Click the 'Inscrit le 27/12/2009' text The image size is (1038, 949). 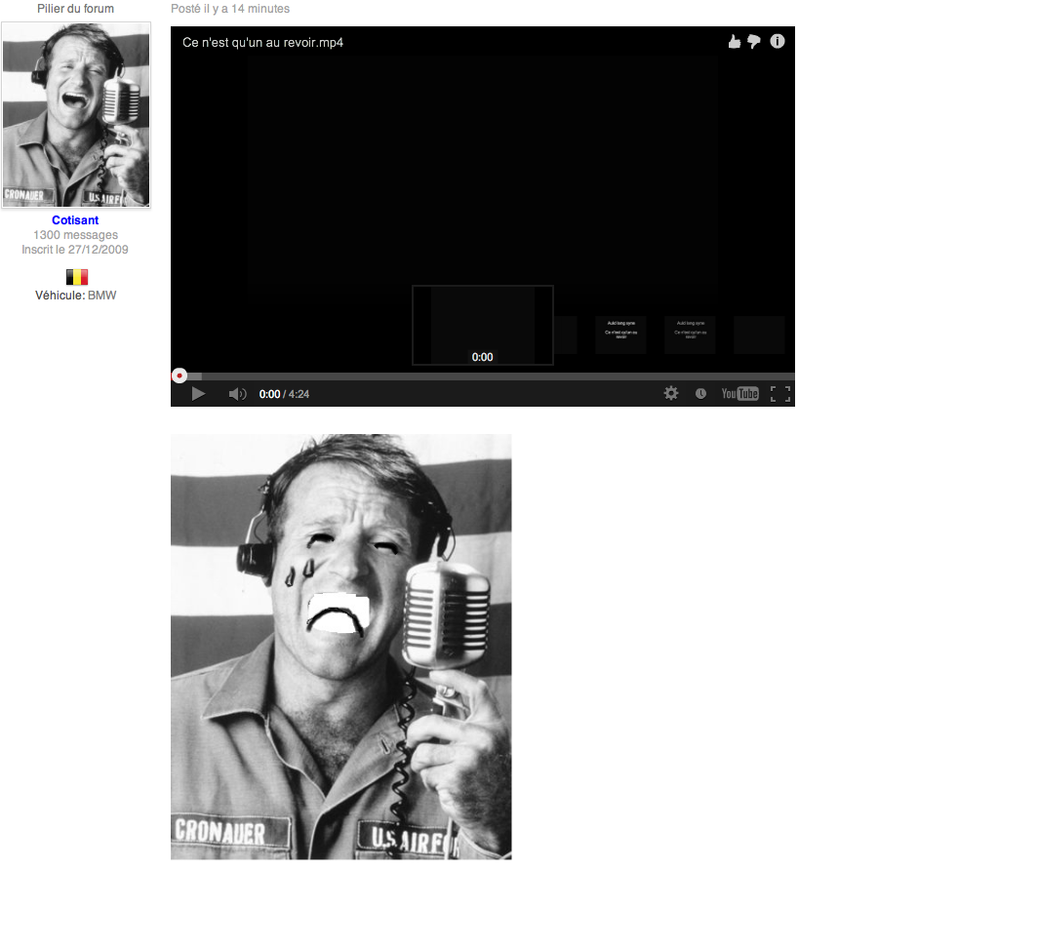(75, 250)
